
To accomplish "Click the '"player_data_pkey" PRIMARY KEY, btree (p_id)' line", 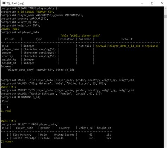I will 41,70.
